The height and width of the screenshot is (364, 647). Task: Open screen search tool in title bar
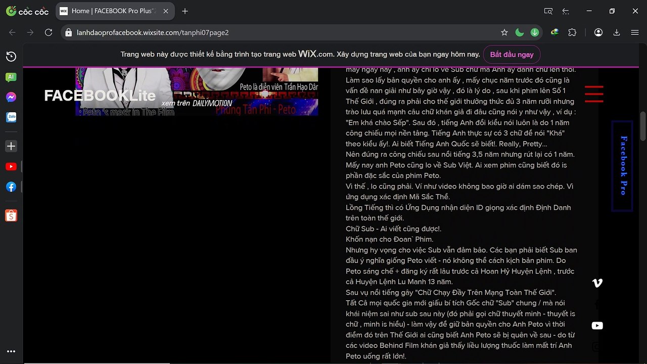(548, 11)
